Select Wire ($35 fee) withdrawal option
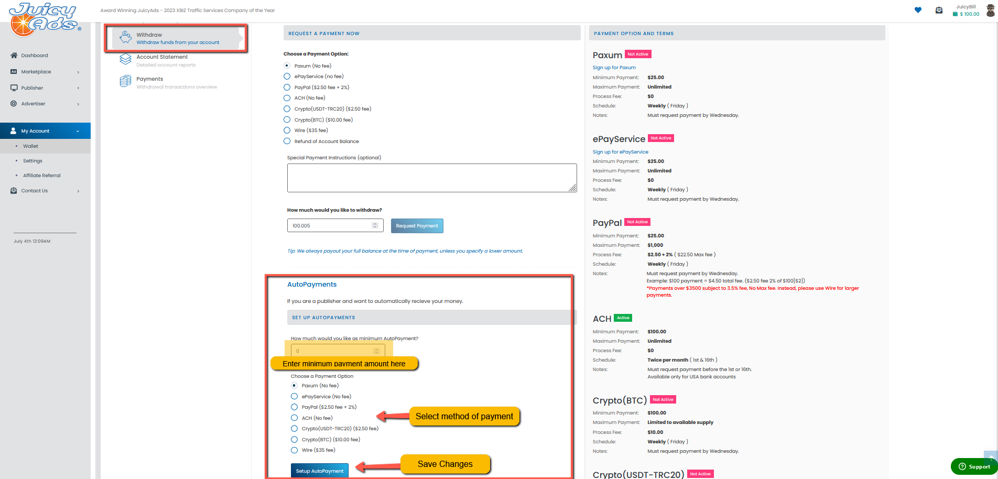The image size is (998, 479). point(287,130)
